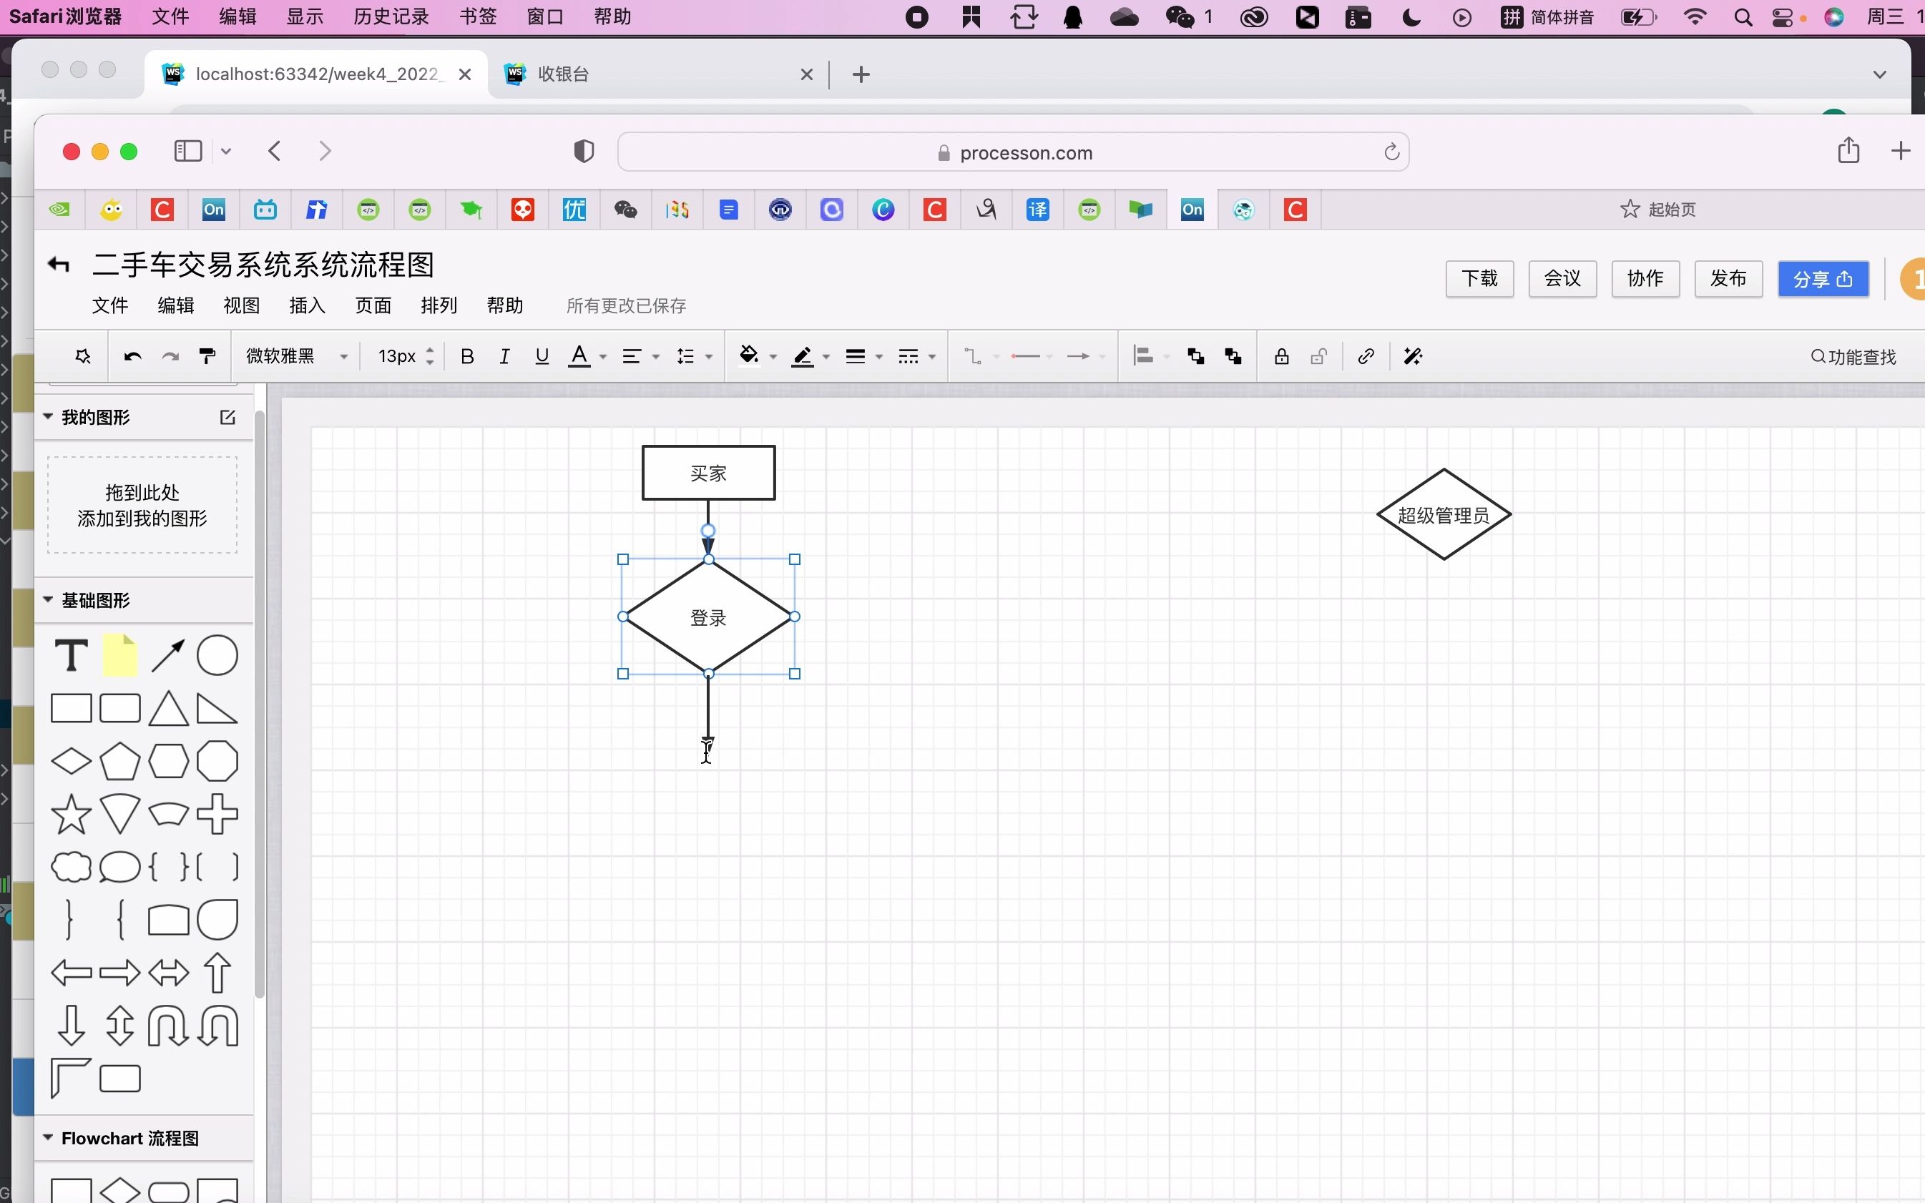Click the bring to front icon

click(1195, 356)
